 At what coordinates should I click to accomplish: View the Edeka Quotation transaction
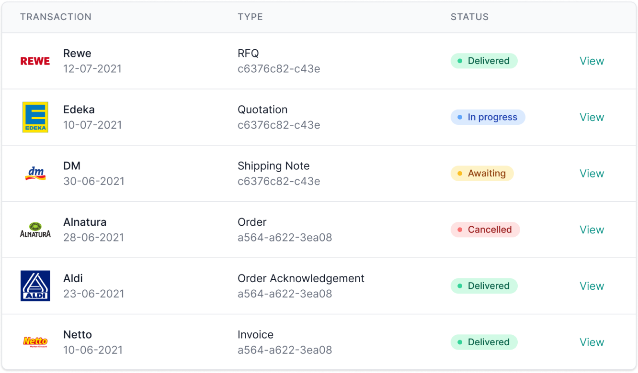click(x=592, y=117)
